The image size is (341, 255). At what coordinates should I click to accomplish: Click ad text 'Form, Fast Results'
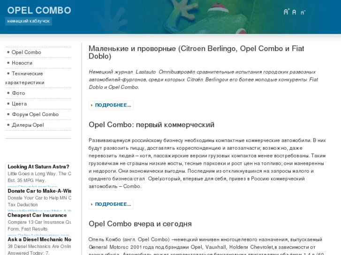tap(27, 229)
